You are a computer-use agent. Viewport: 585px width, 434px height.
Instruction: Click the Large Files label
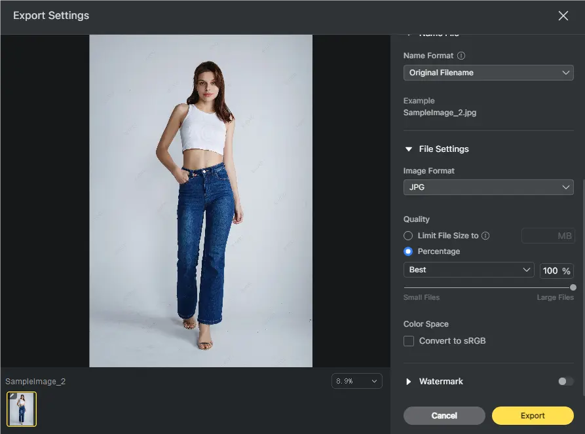[555, 298]
